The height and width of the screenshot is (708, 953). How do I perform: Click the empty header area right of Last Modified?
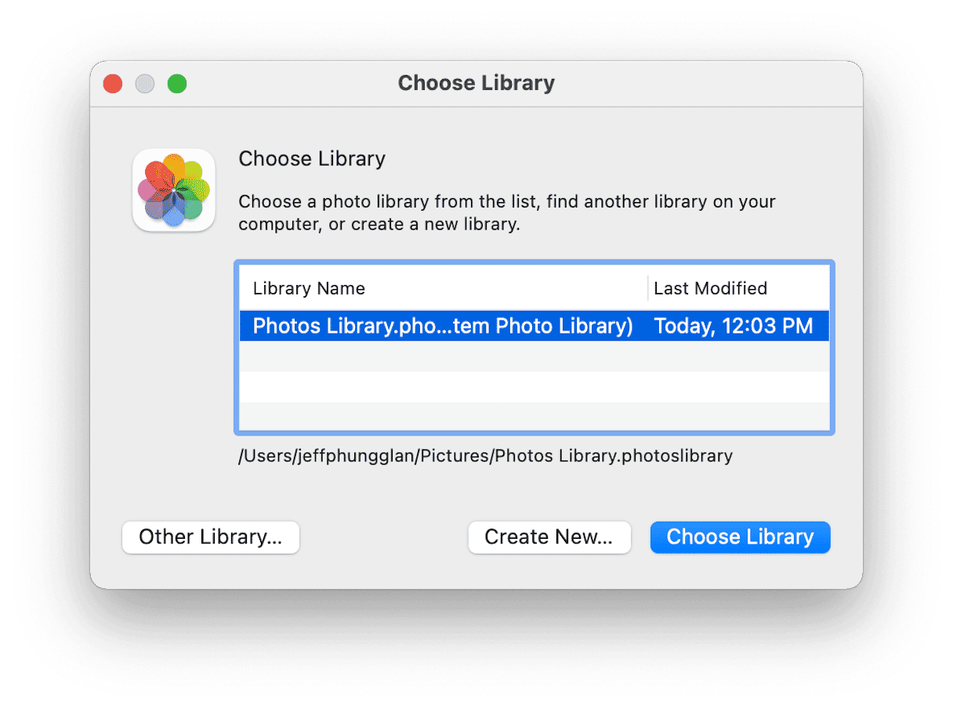click(x=799, y=288)
